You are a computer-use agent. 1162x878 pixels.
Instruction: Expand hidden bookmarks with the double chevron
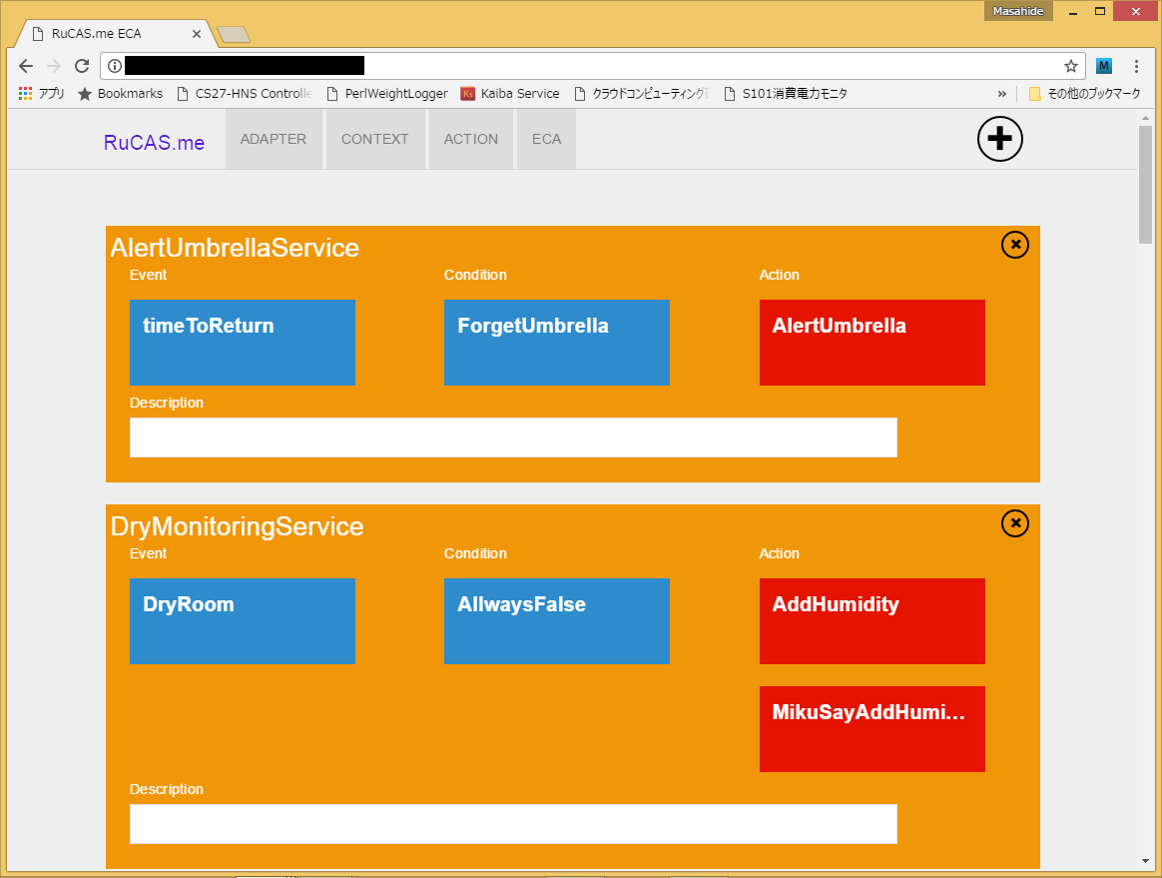pyautogui.click(x=1001, y=93)
